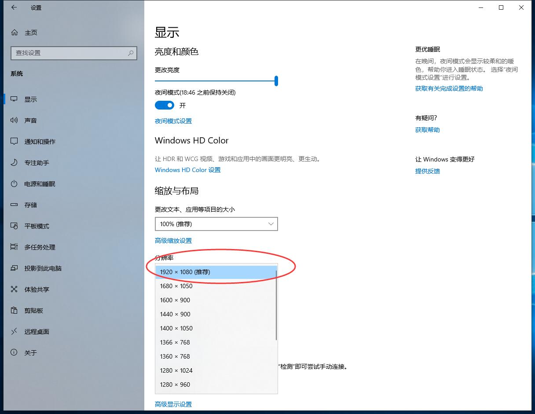Viewport: 535px width, 414px height.
Task: Open the 100% (推荐) scaling dropdown
Action: [216, 224]
